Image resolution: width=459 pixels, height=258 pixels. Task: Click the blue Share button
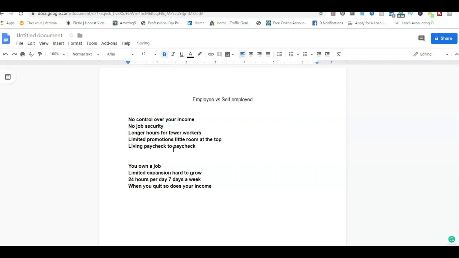point(444,38)
